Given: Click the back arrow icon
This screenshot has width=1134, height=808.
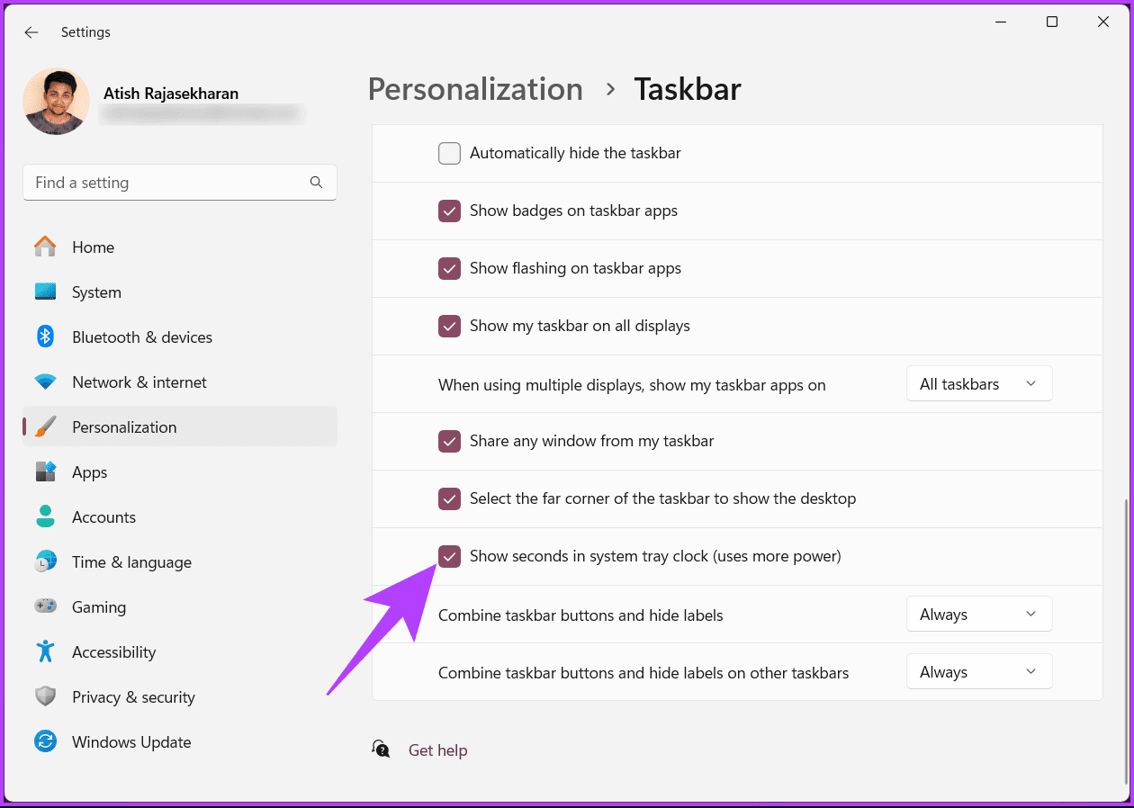Looking at the screenshot, I should (31, 32).
